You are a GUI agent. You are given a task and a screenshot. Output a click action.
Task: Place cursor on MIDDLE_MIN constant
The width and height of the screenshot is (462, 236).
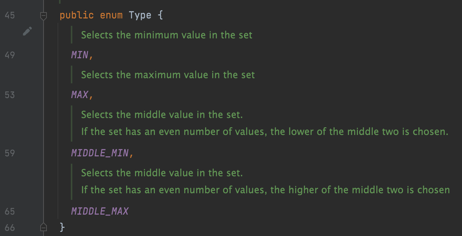[x=100, y=153]
